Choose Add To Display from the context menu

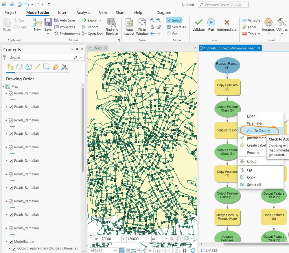coord(258,131)
